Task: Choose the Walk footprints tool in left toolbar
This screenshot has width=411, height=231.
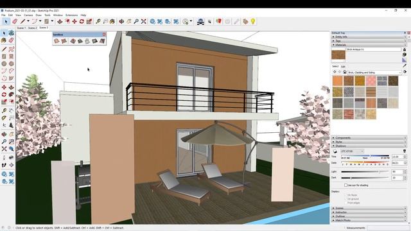Action: (x=4, y=165)
